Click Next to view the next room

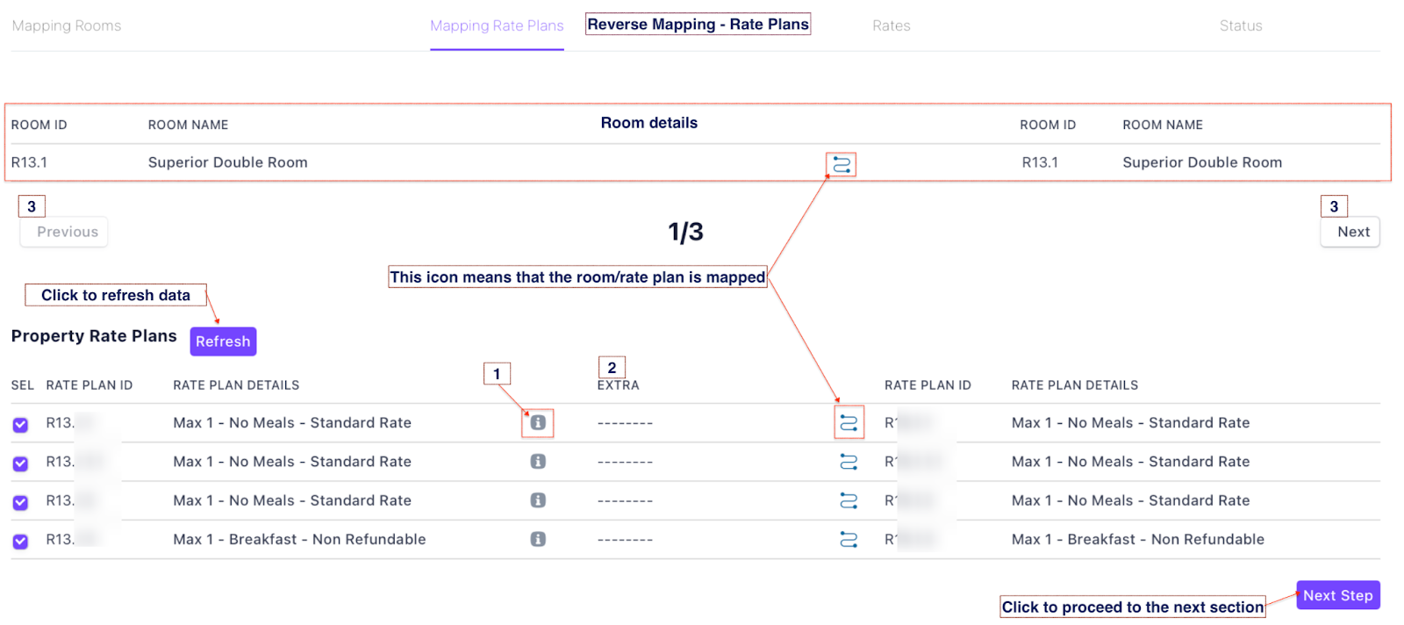click(1352, 232)
